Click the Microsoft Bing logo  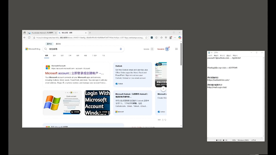(x=33, y=49)
